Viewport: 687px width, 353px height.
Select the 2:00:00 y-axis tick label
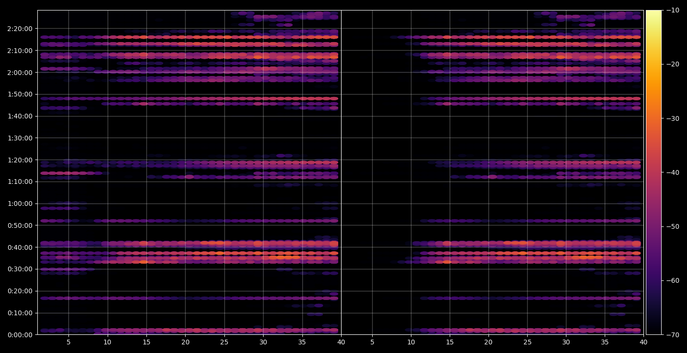pos(20,73)
